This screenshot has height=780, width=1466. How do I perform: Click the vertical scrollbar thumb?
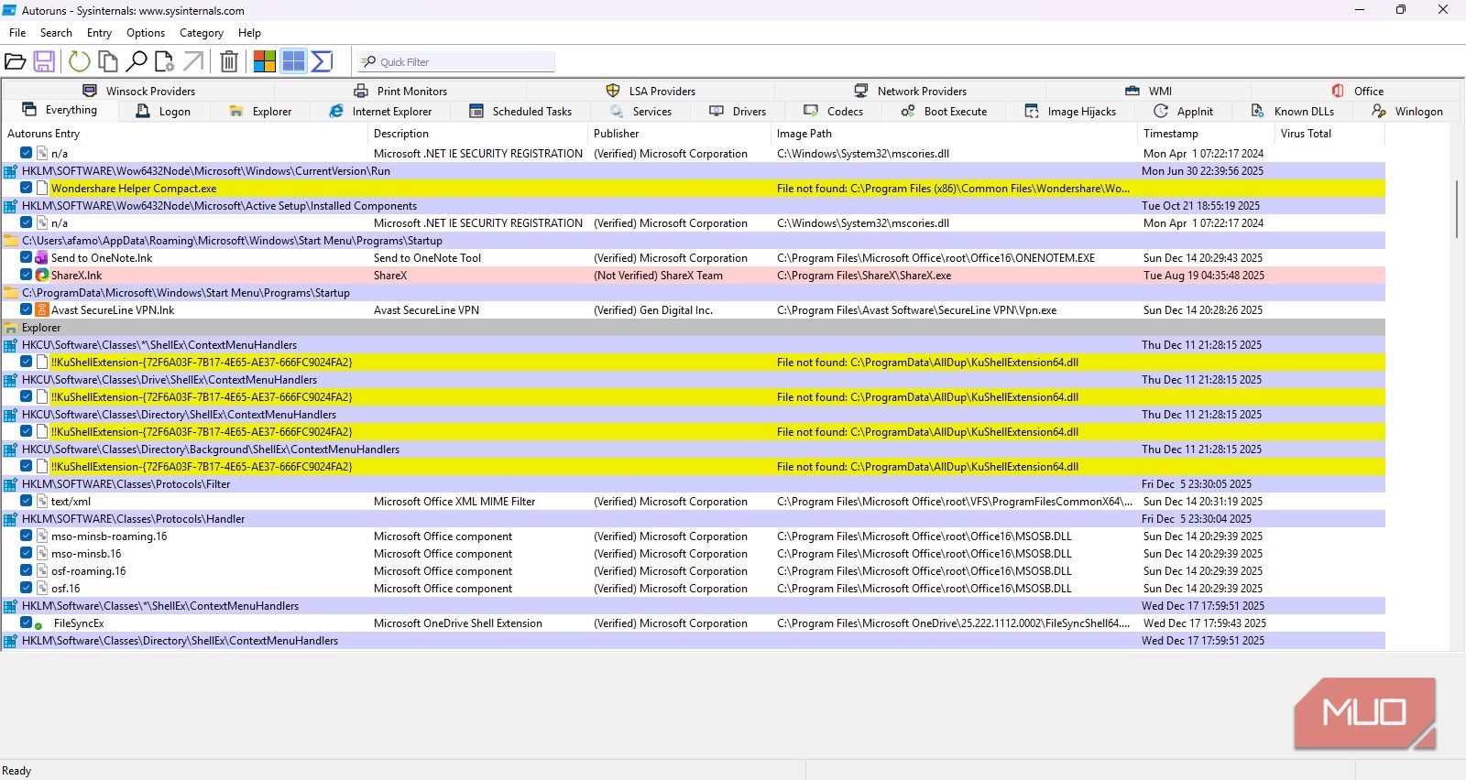click(x=1458, y=209)
